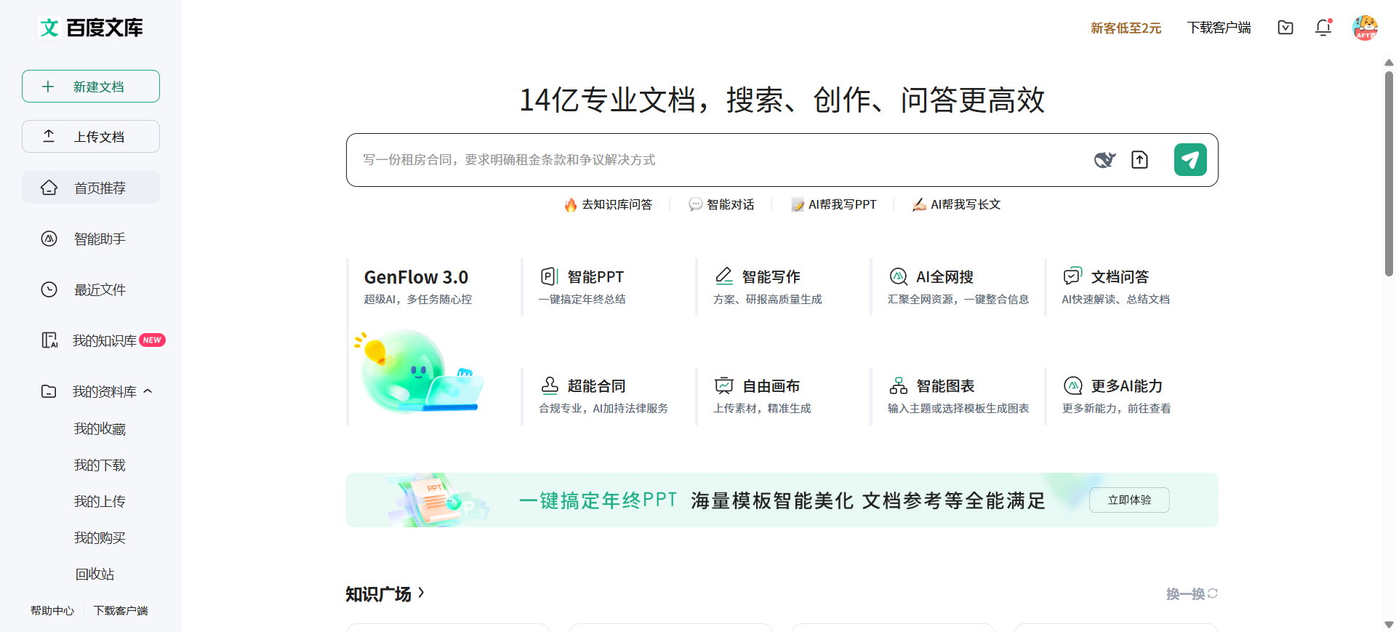Click 下载客户端 at sidebar bottom
Viewport: 1396px width, 632px height.
121,611
